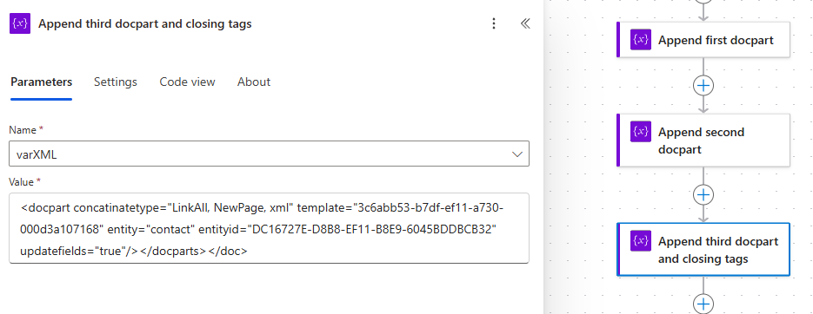Click the variable icon in panel header
813x314 pixels.
pyautogui.click(x=20, y=23)
